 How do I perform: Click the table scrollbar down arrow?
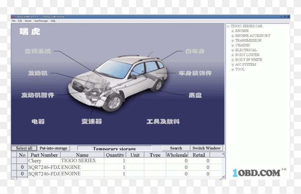(223, 176)
